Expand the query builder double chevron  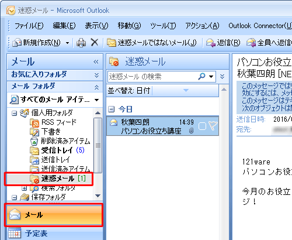222,76
